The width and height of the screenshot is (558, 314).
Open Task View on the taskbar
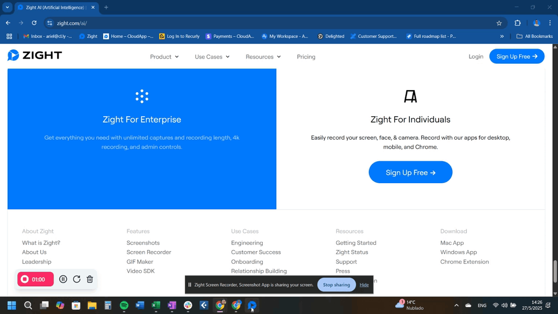[44, 305]
